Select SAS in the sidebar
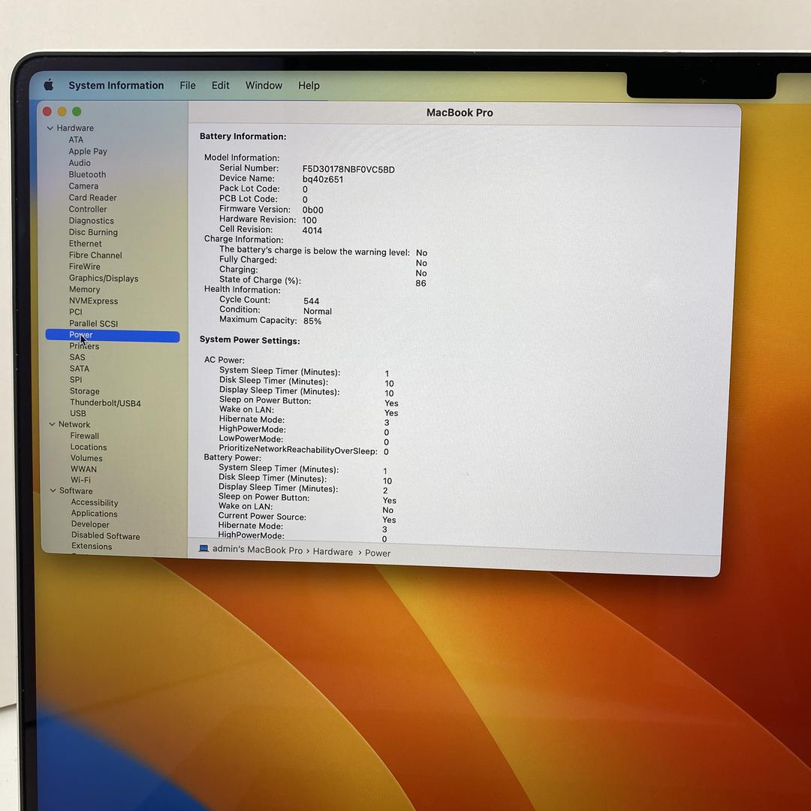 click(x=77, y=357)
